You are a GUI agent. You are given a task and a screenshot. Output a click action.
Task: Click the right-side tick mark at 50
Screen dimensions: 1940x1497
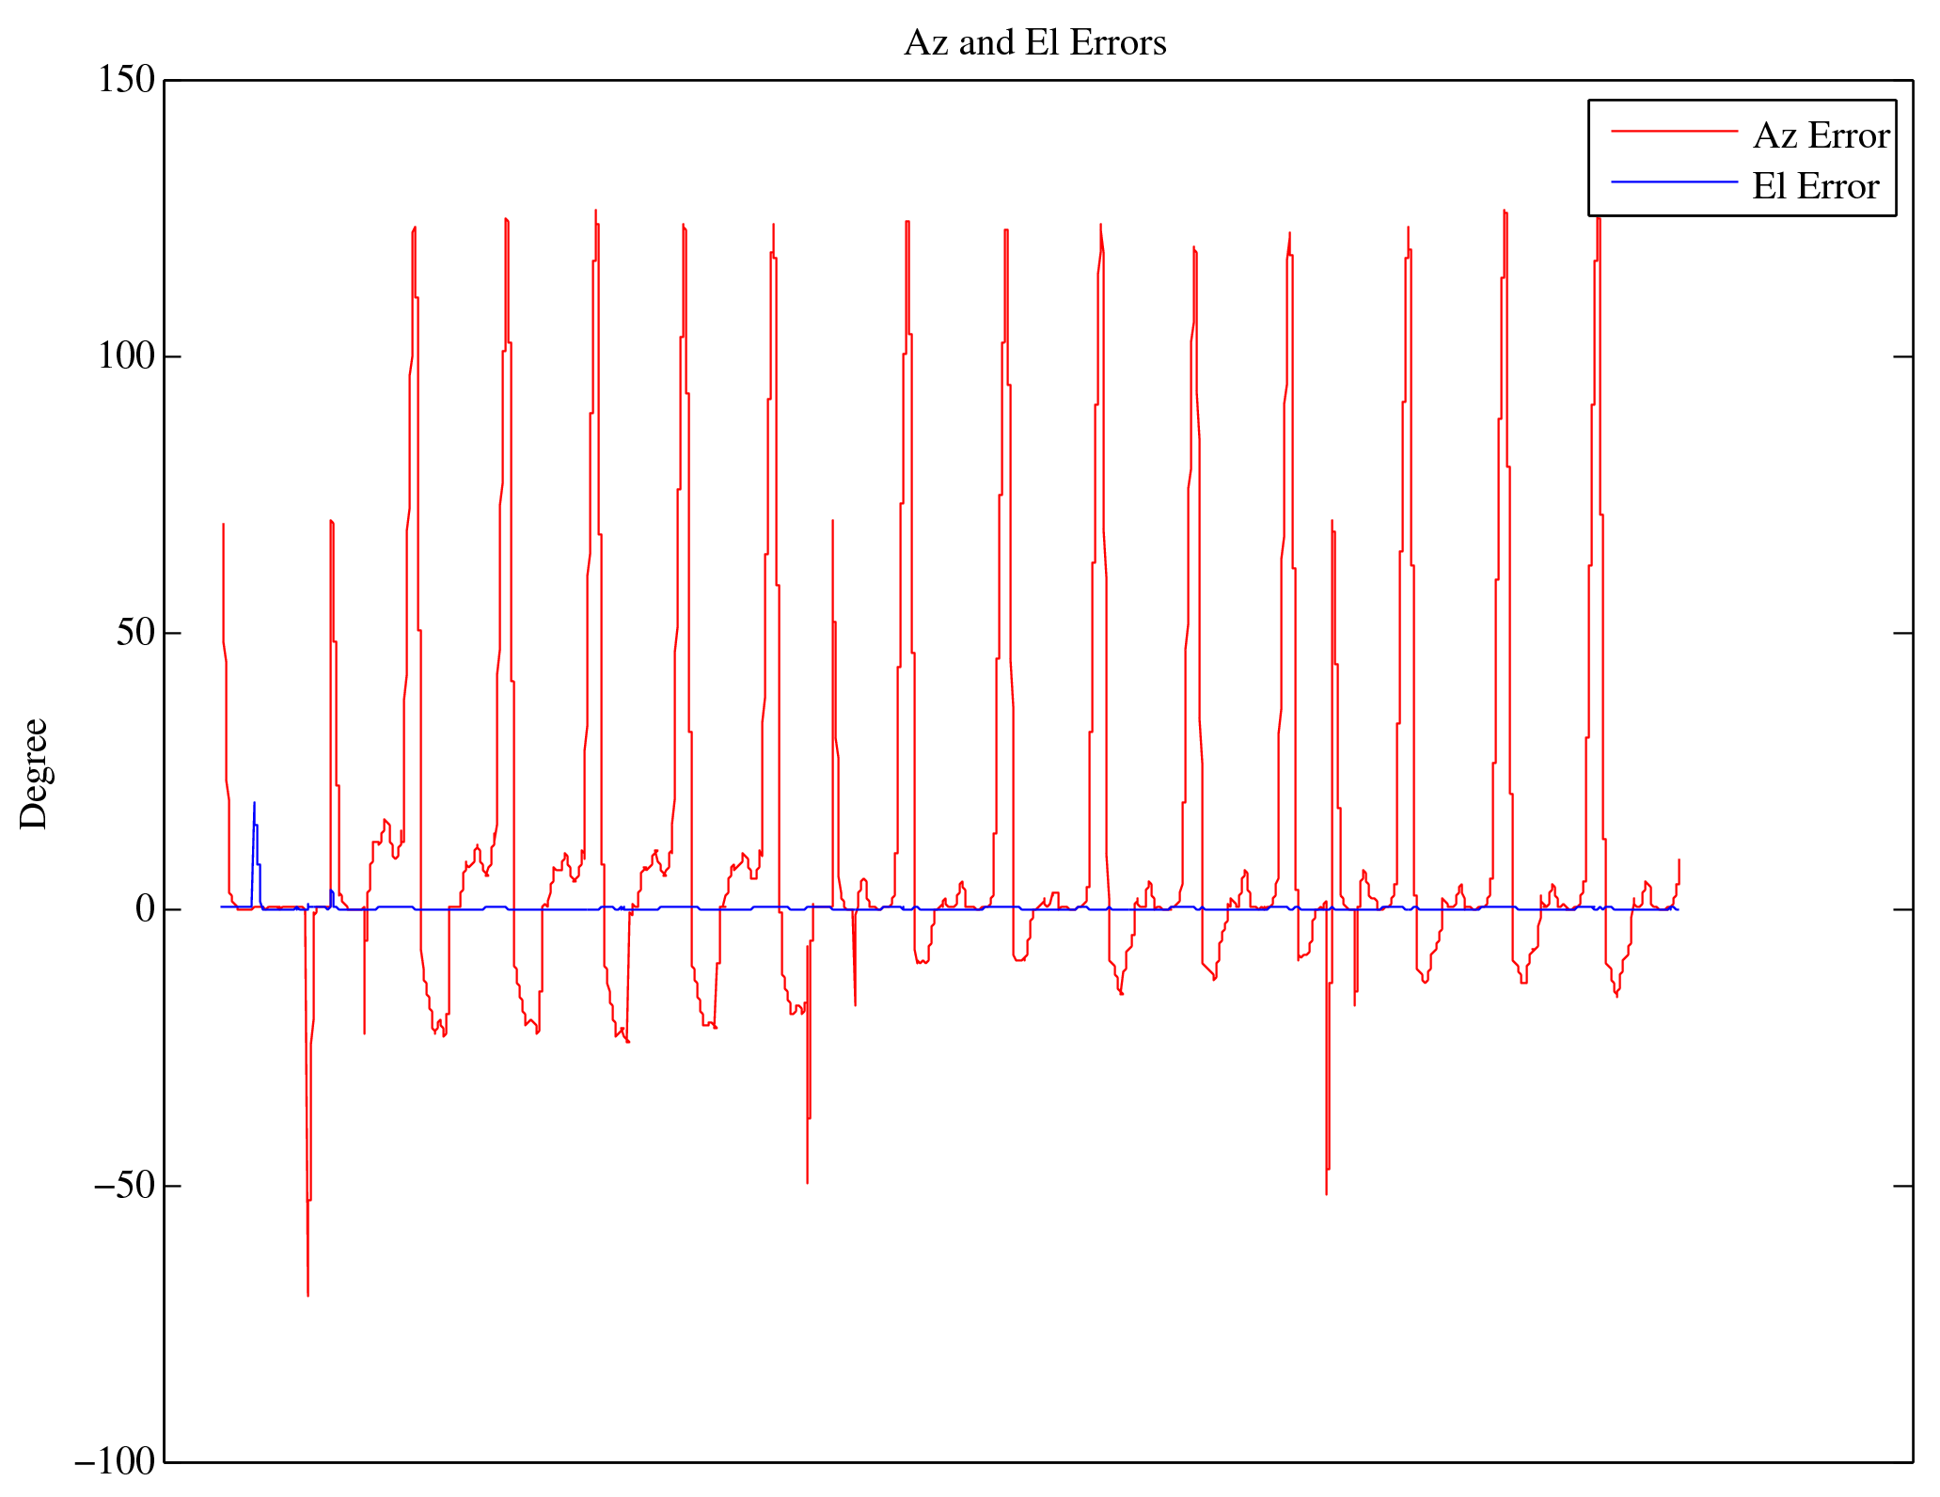(x=1902, y=634)
